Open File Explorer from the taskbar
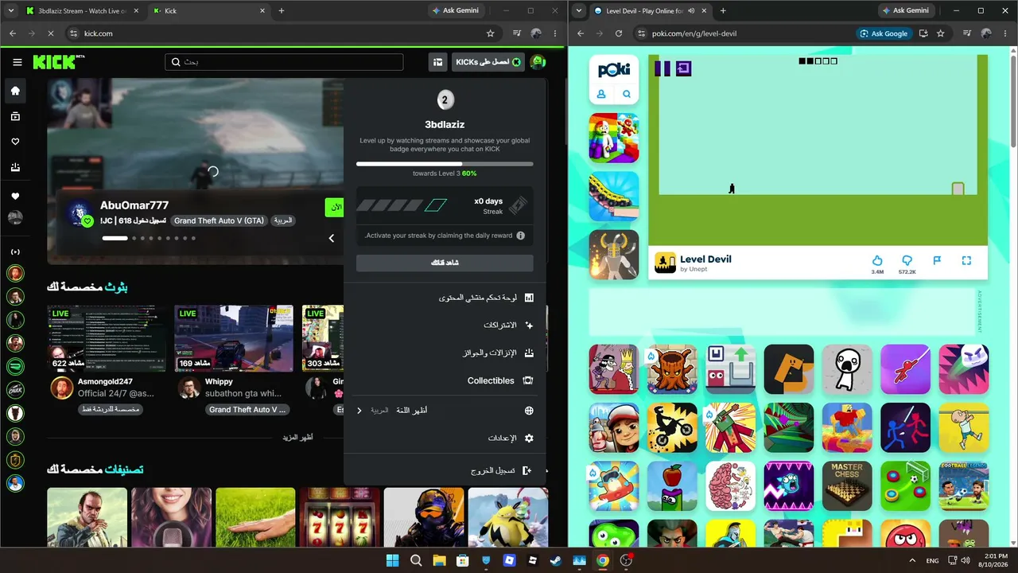 439,560
